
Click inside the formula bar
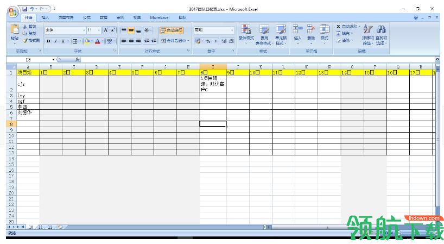(258, 60)
